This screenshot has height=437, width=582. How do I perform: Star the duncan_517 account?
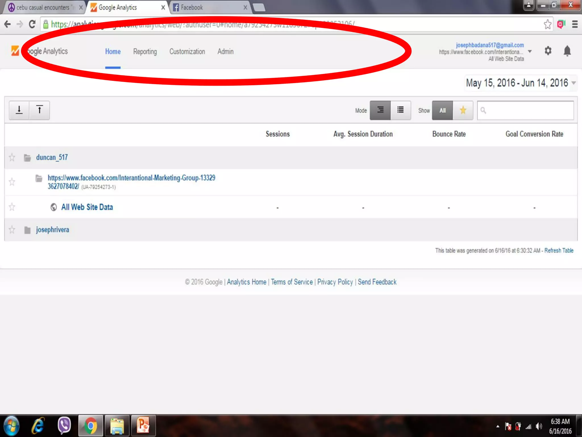coord(12,157)
